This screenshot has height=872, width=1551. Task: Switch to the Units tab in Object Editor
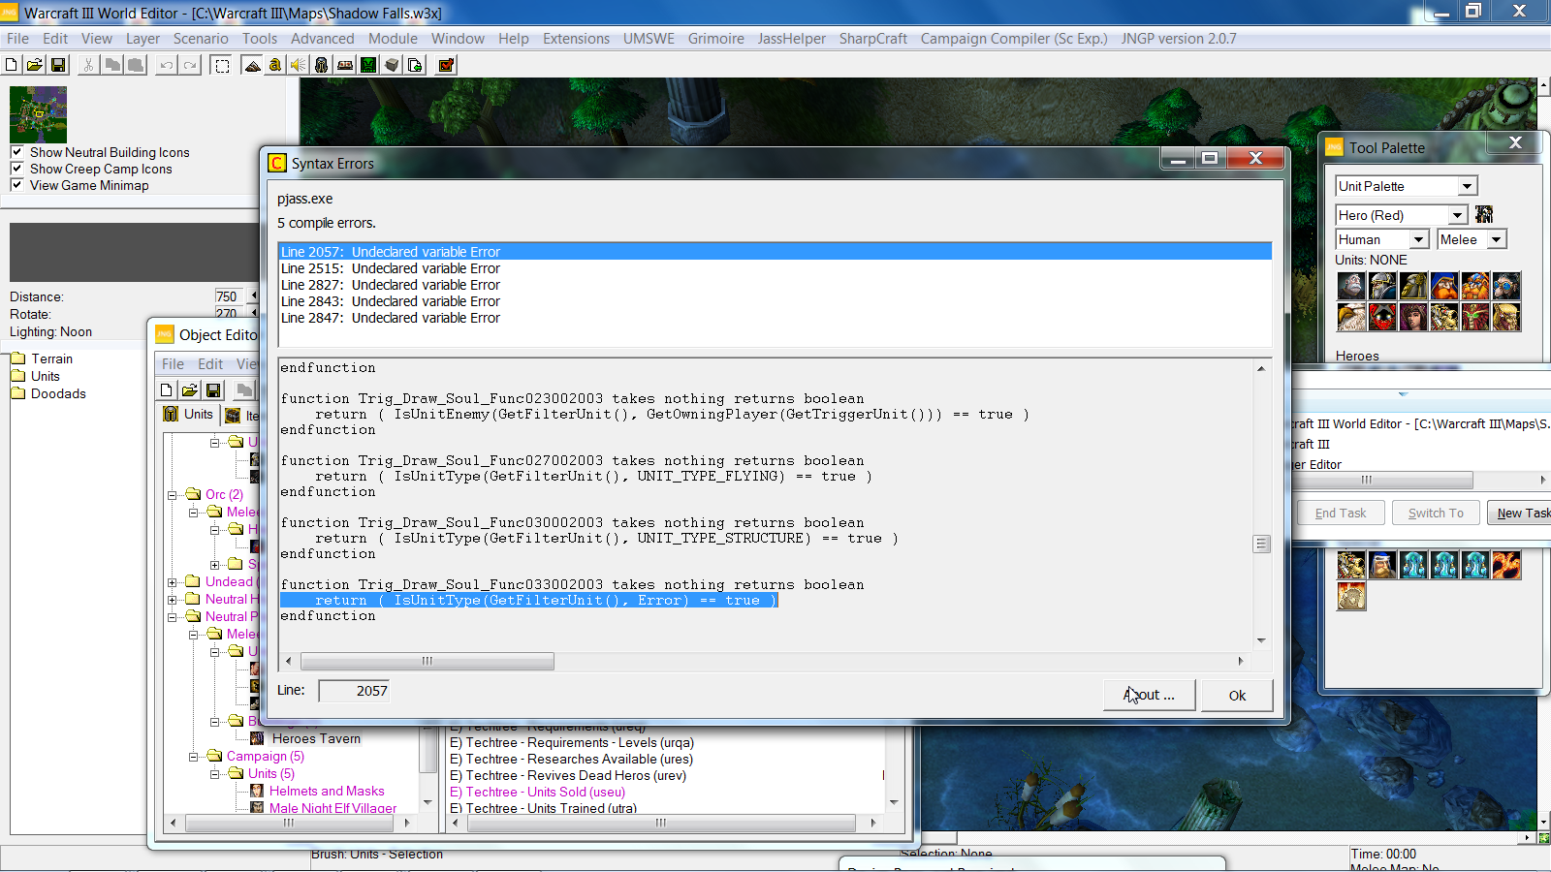(x=189, y=415)
